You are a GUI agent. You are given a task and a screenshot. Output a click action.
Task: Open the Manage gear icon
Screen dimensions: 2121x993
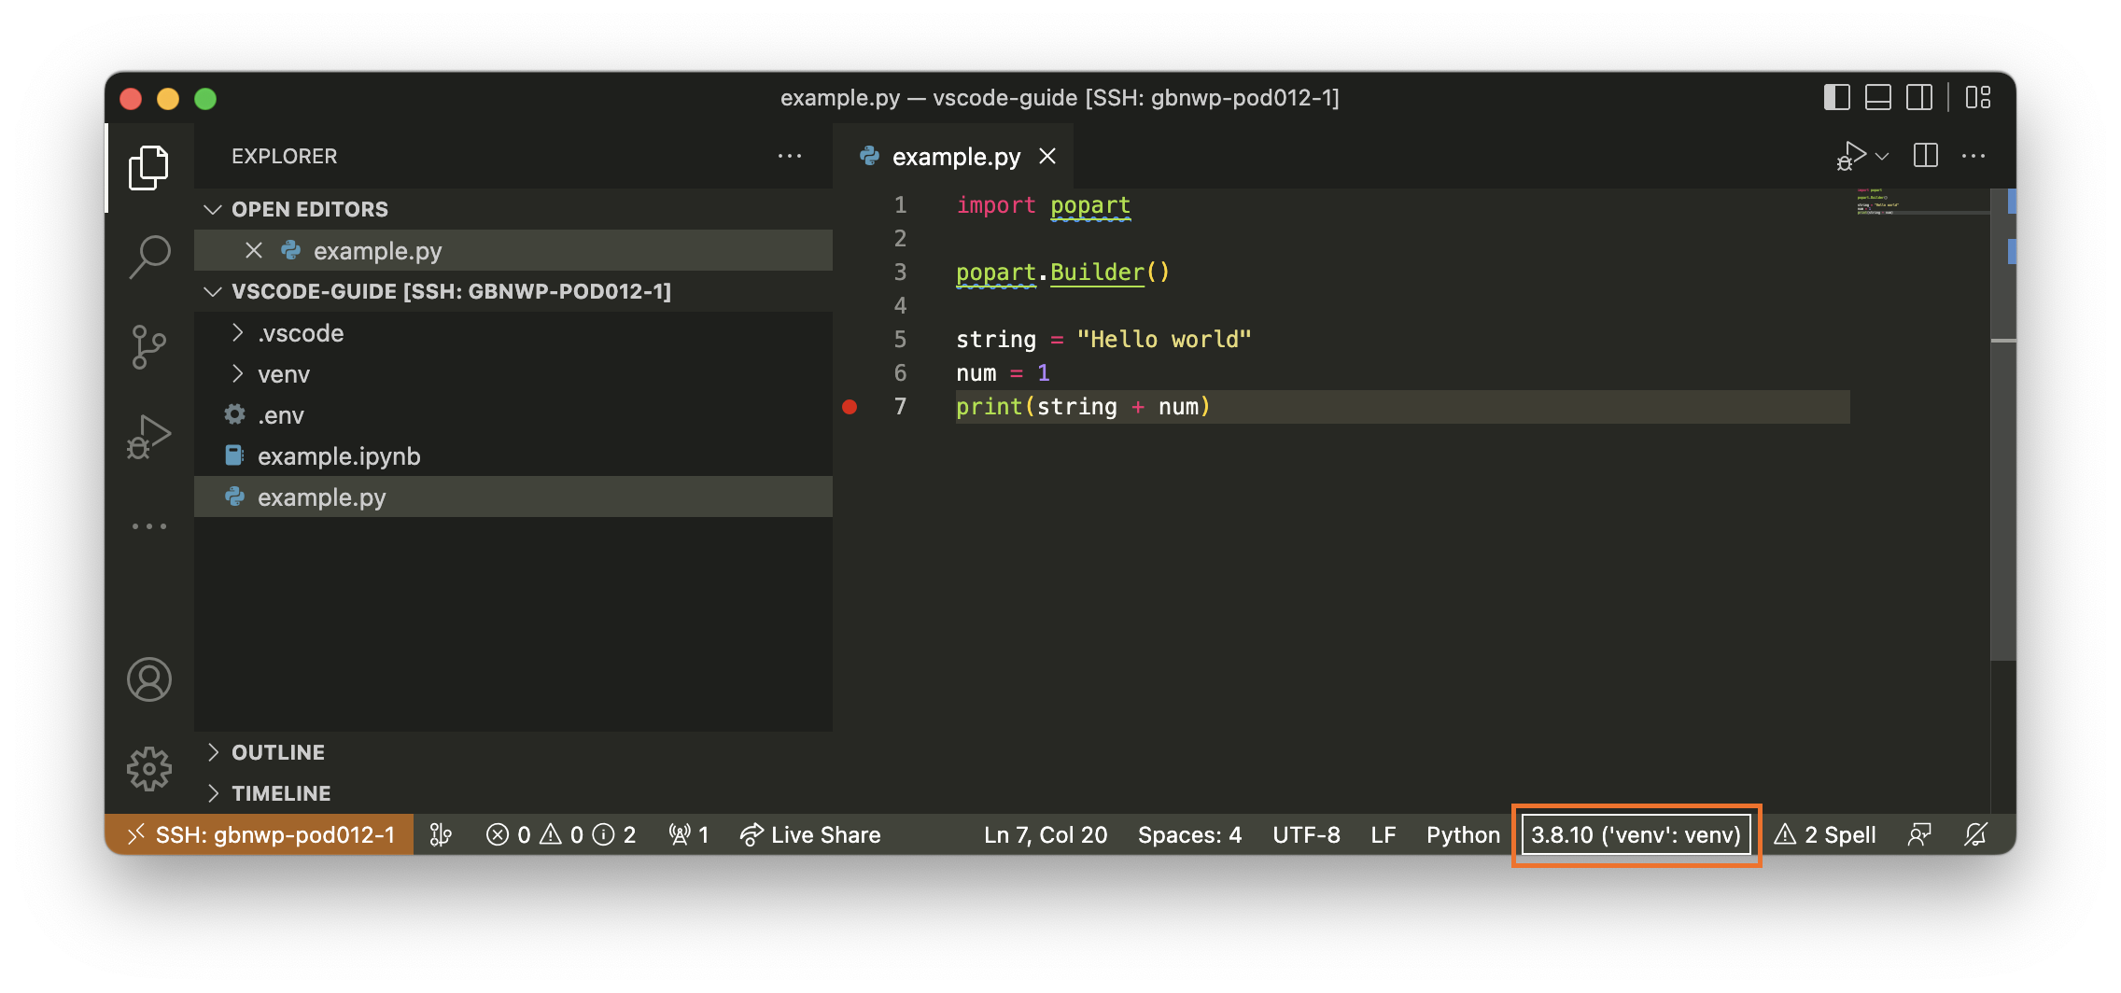[149, 768]
